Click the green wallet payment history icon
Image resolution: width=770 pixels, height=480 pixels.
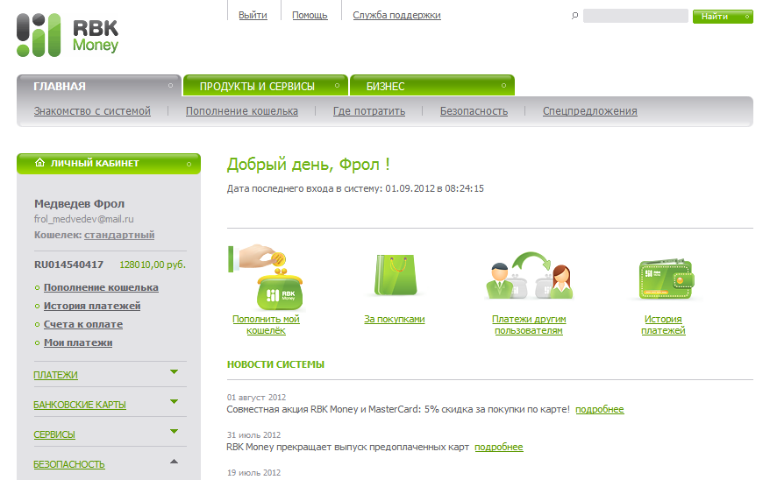tap(666, 279)
